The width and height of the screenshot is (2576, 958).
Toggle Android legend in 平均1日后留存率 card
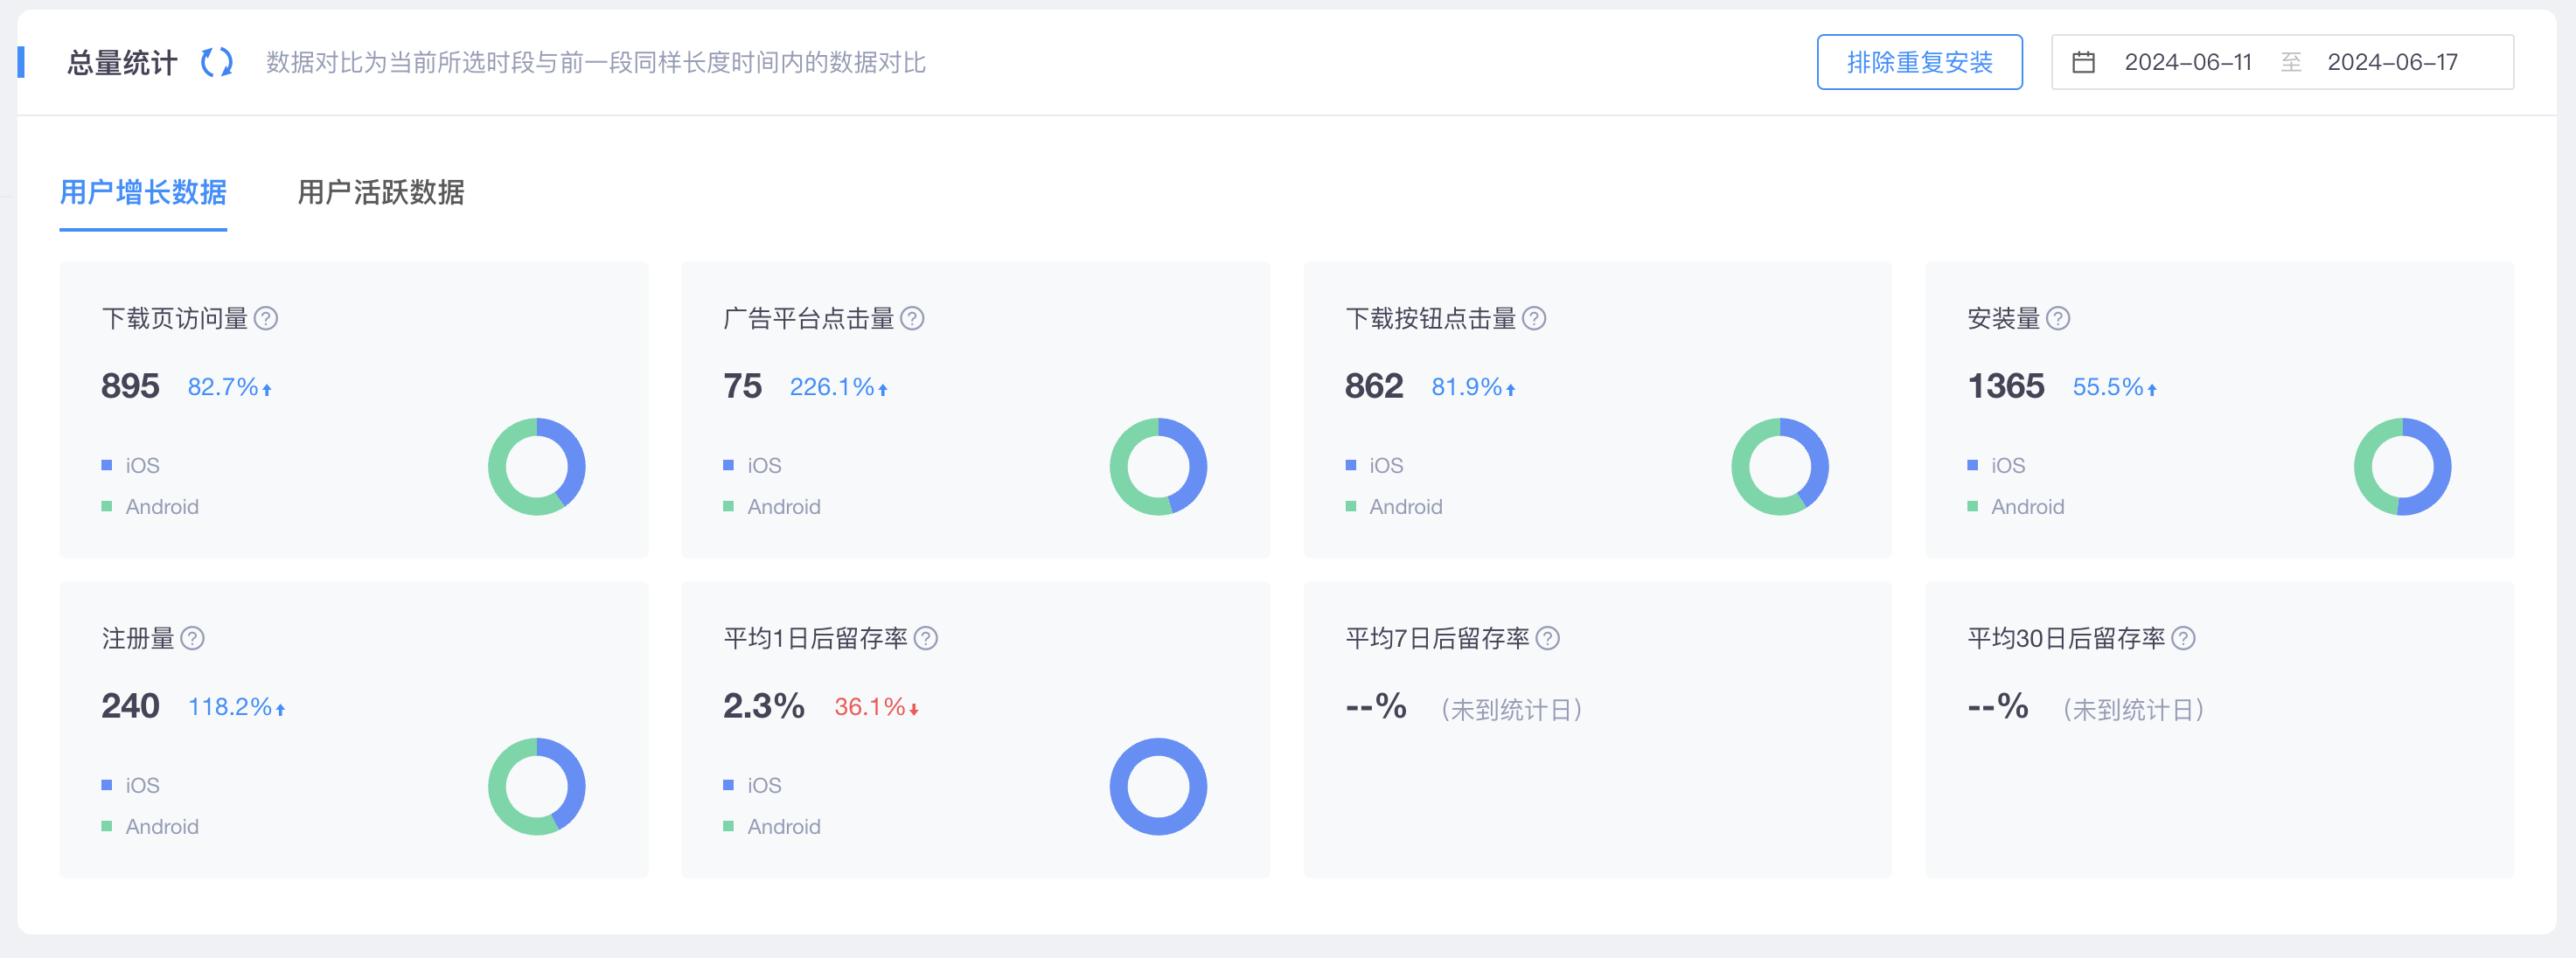(772, 827)
